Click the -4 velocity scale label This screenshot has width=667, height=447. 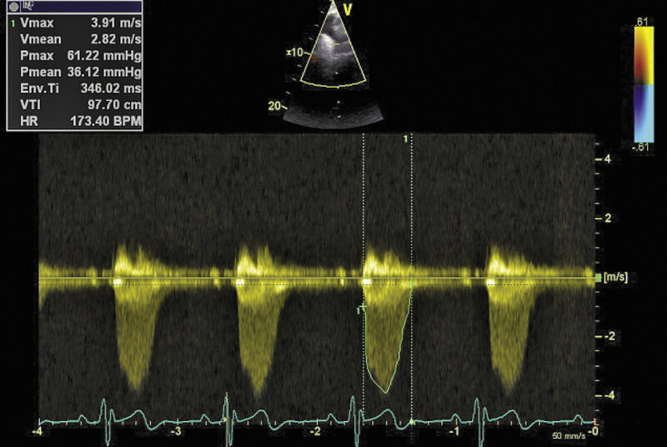[x=609, y=395]
